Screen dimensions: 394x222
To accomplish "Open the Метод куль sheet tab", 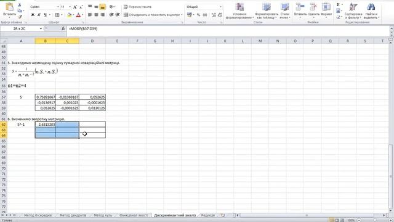I will coord(103,215).
